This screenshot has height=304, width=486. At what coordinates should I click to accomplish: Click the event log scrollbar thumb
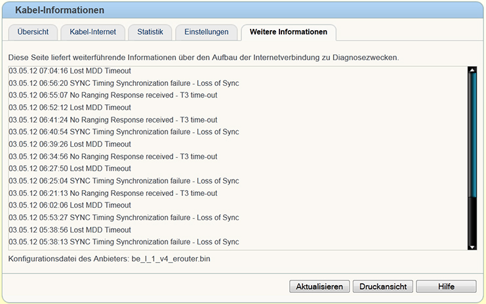pos(472,131)
